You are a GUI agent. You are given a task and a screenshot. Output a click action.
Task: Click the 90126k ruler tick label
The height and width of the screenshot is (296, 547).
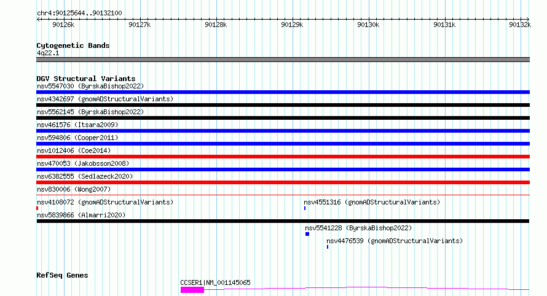(63, 25)
